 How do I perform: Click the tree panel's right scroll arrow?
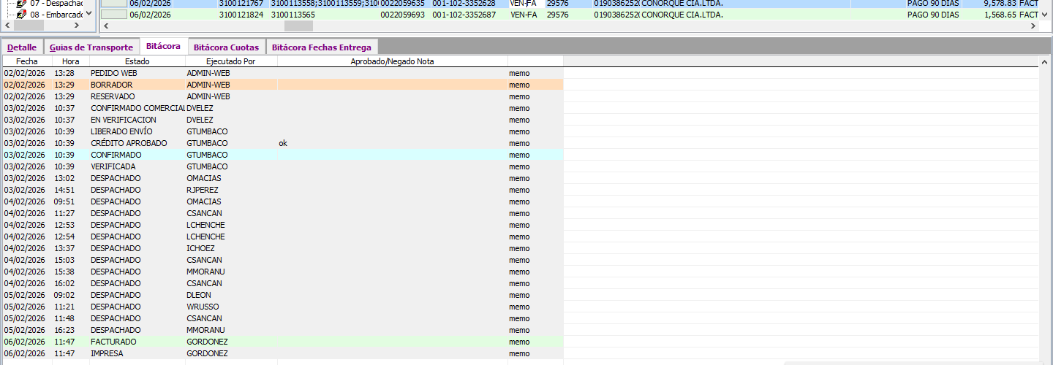[x=78, y=26]
